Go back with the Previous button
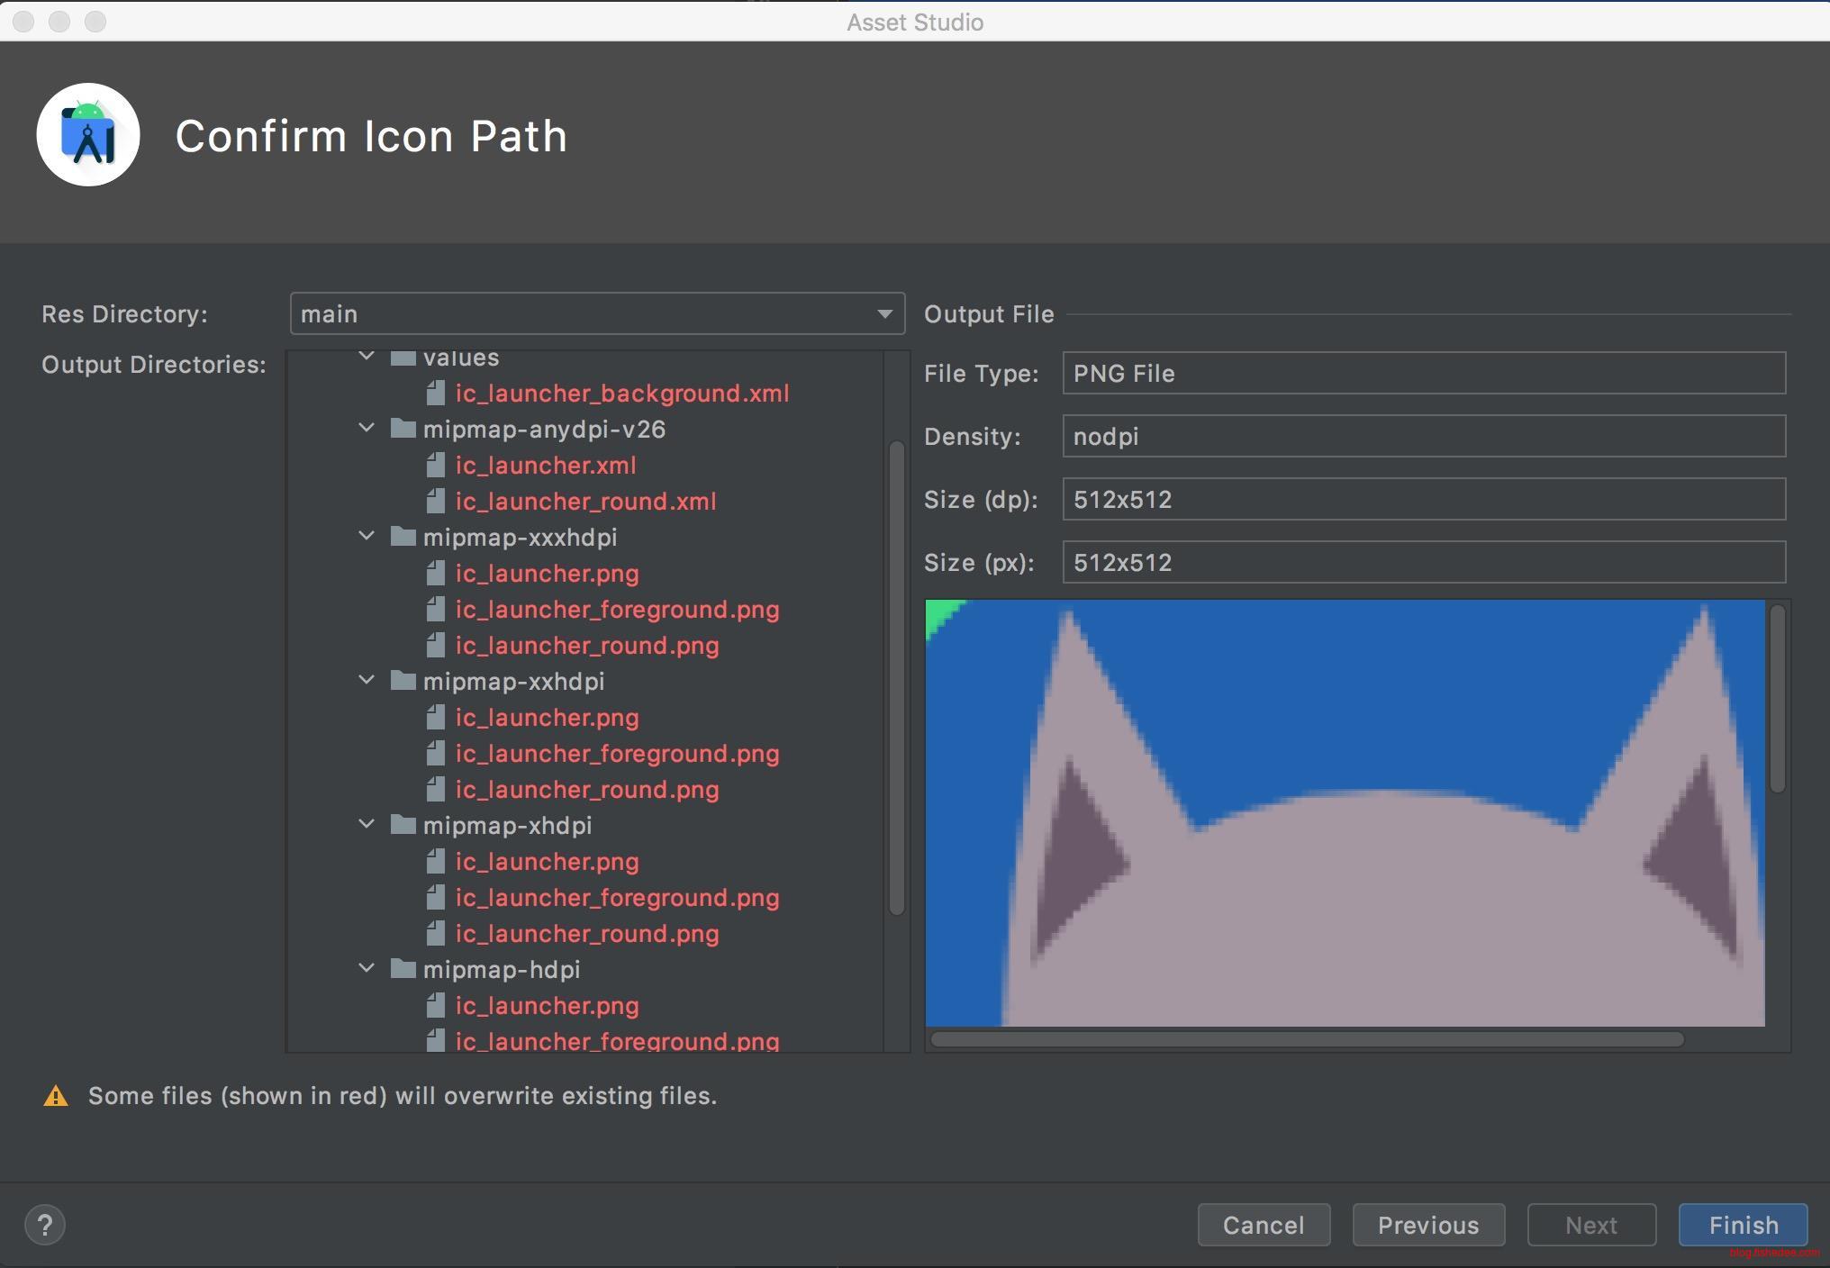 1427,1225
